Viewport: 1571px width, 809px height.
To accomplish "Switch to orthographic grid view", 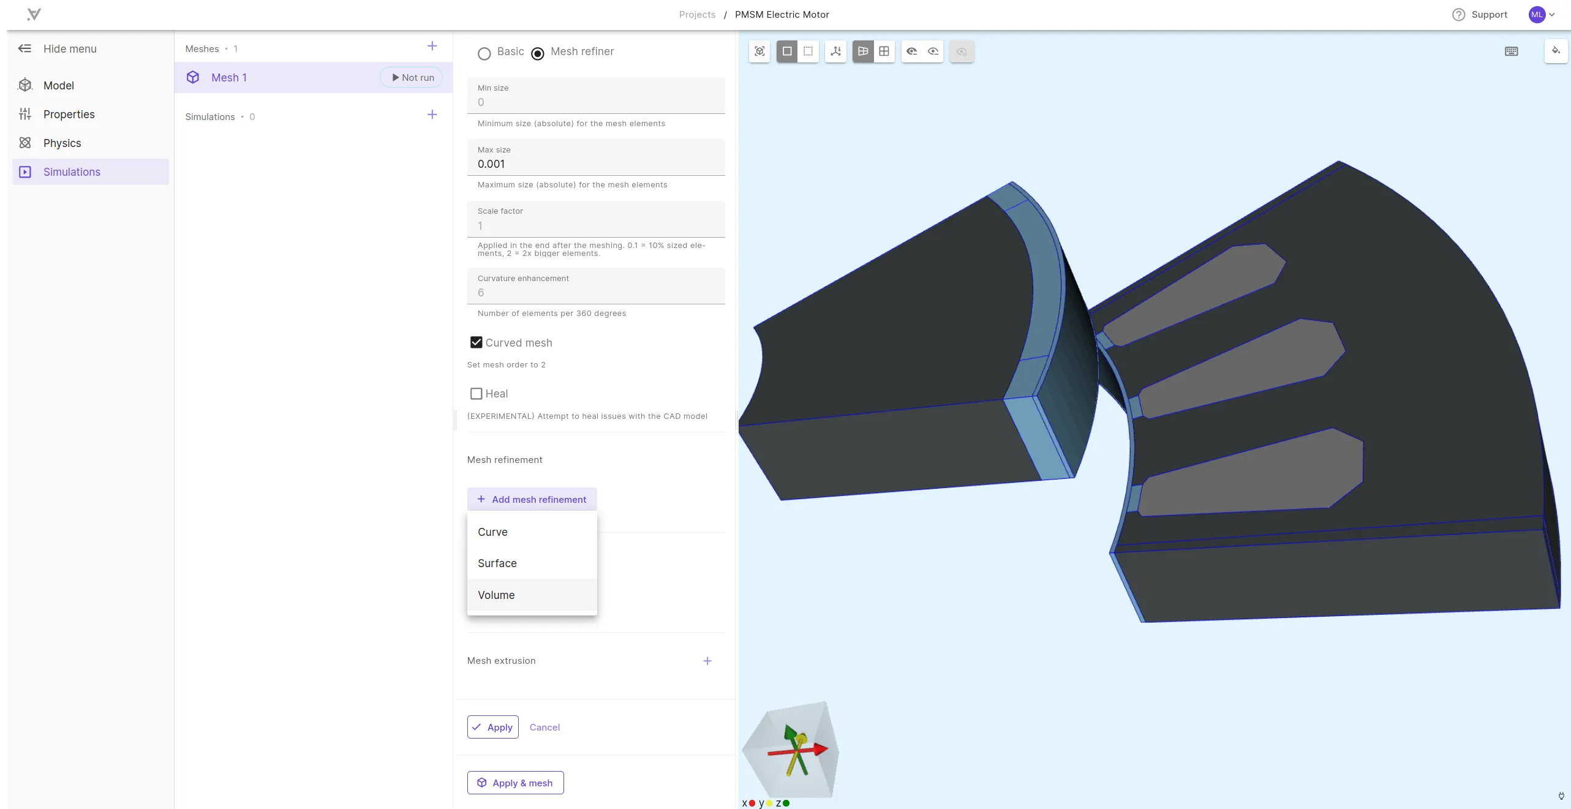I will point(884,51).
